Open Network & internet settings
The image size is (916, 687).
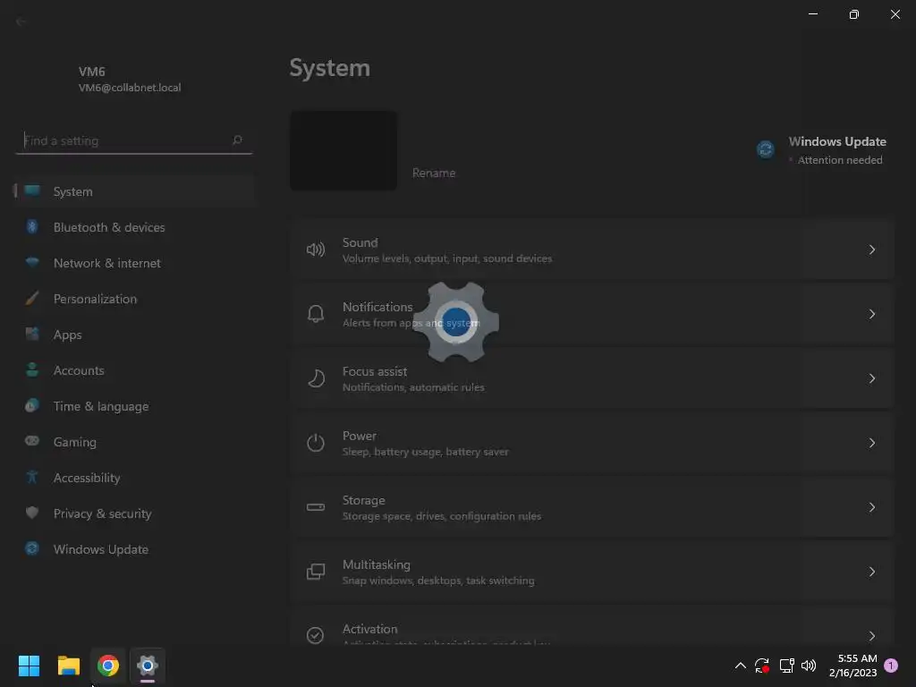point(134,263)
